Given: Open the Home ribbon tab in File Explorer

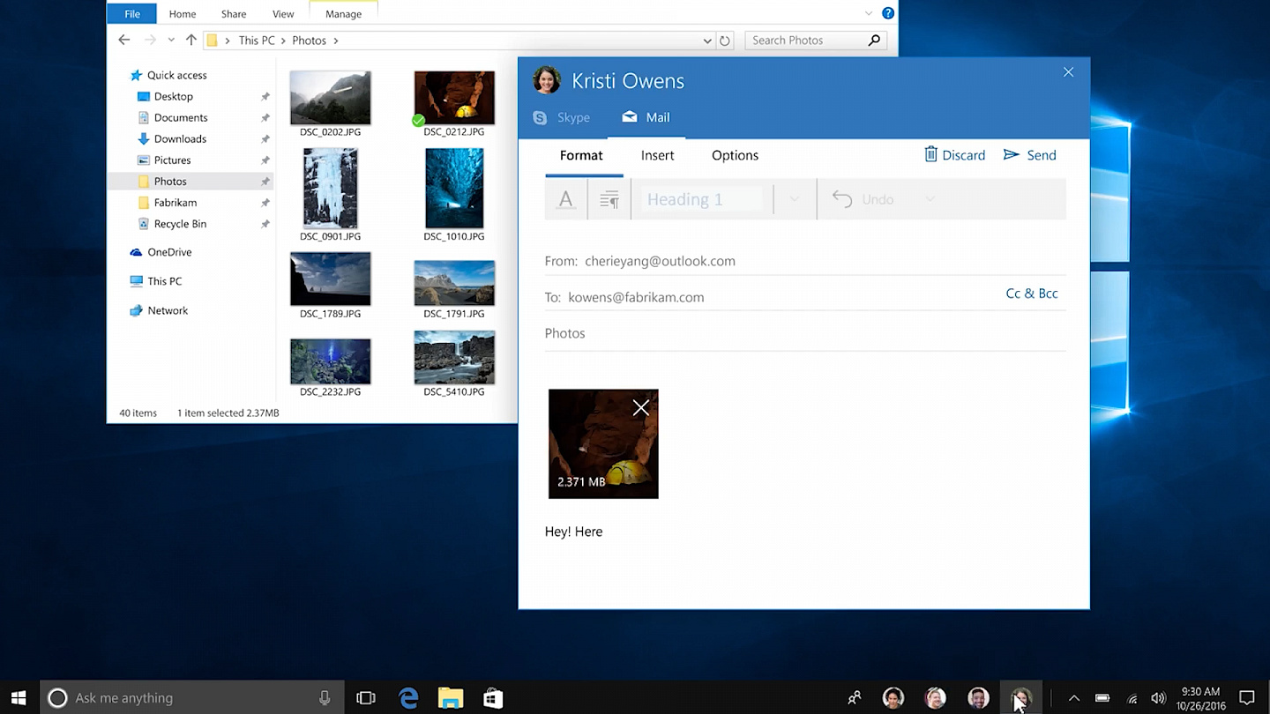Looking at the screenshot, I should (x=183, y=14).
